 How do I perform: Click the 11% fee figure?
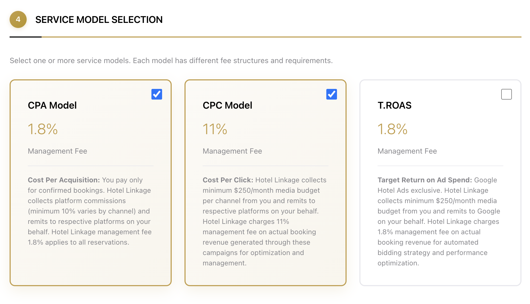[215, 129]
